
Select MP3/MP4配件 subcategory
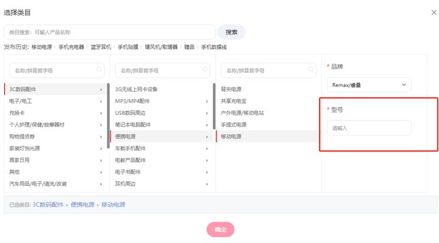[x=161, y=101]
